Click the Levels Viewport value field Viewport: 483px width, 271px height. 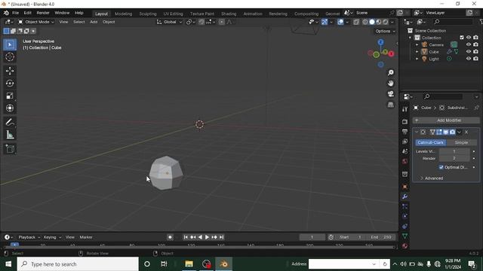454,151
